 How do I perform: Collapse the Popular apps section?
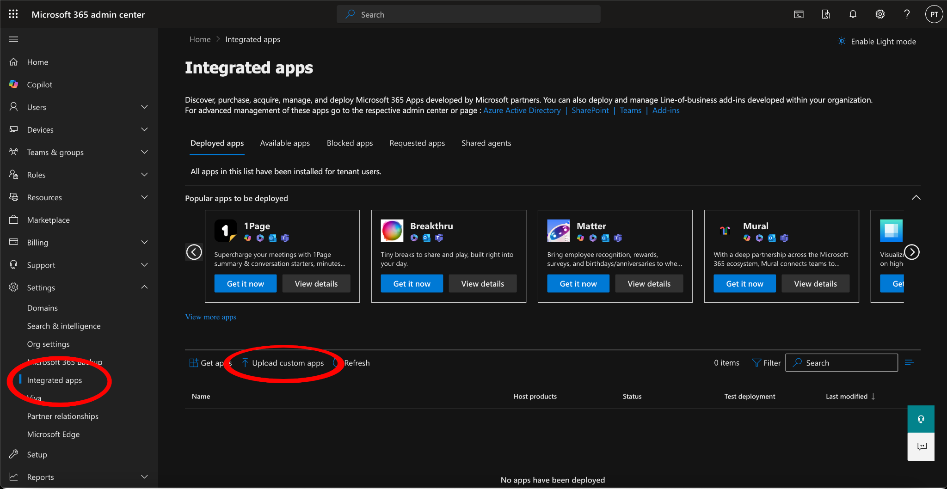916,198
